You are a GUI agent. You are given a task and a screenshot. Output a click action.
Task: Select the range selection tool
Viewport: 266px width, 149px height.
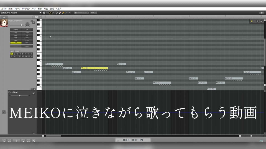click(44, 13)
